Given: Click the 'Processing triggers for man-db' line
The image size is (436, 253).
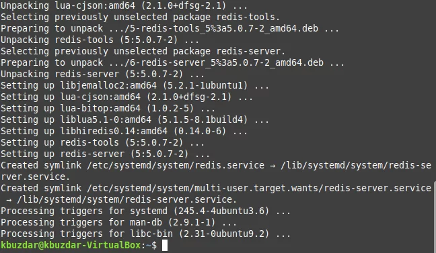Looking at the screenshot, I should (x=118, y=223).
